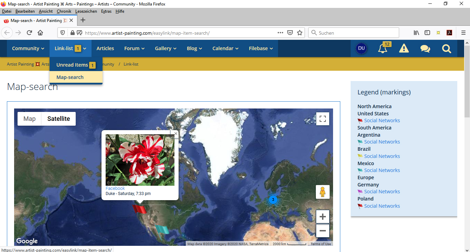Click the warning triangle icon
The width and height of the screenshot is (470, 252).
[x=404, y=48]
